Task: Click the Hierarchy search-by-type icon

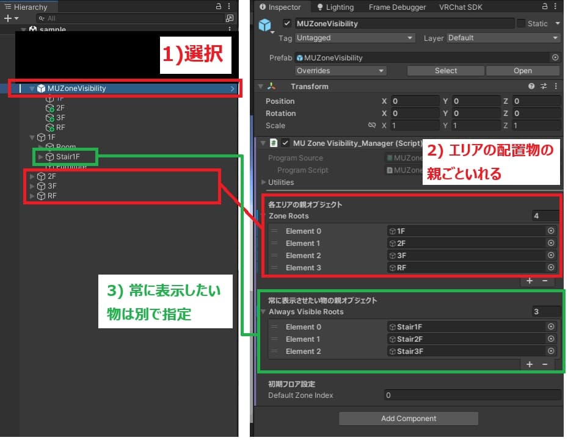Action: [229, 18]
